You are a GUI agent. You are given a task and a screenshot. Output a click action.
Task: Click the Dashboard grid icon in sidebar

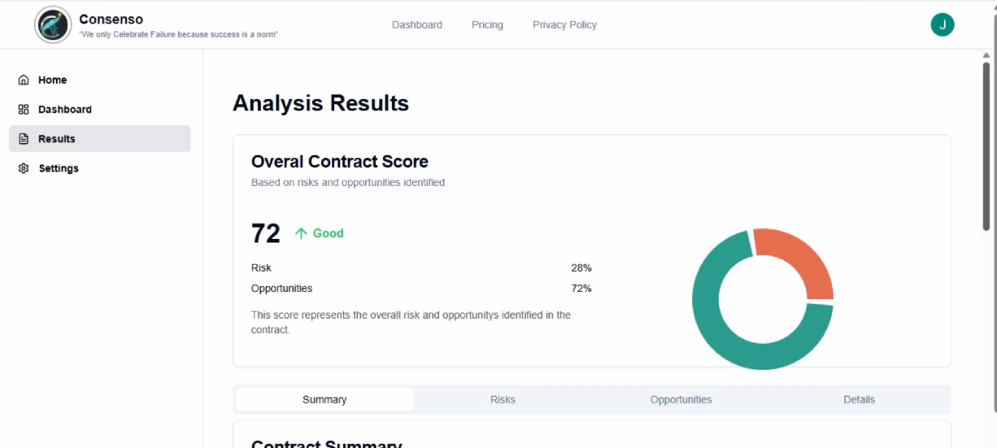click(x=24, y=109)
